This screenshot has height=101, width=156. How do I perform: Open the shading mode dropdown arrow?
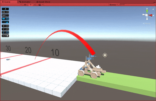pyautogui.click(x=21, y=5)
